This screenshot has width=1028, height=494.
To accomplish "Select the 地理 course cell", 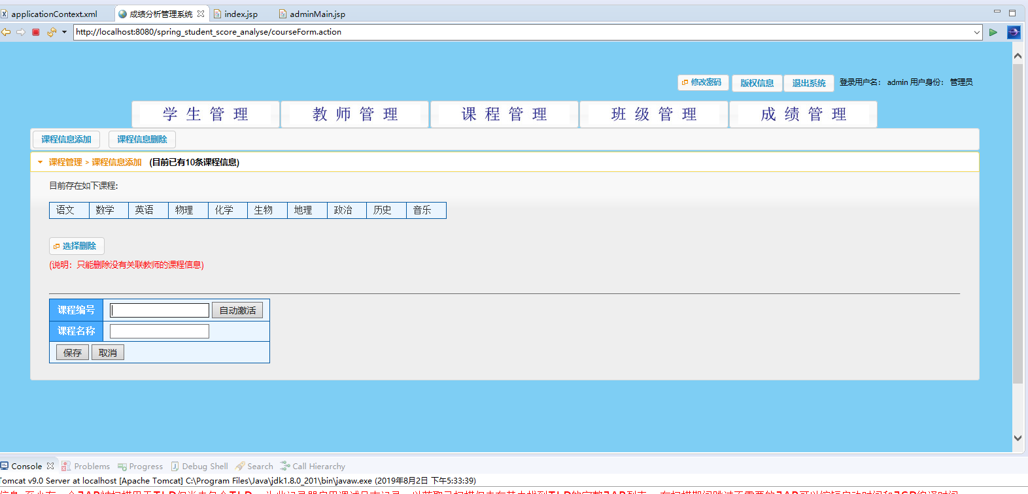I will tap(307, 210).
